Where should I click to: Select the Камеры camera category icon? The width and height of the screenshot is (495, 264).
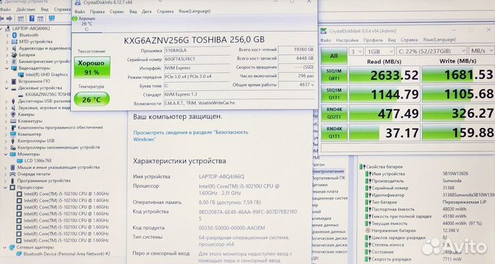coord(13,114)
